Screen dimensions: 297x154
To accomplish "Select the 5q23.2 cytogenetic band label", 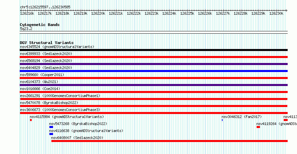I will click(x=26, y=29).
